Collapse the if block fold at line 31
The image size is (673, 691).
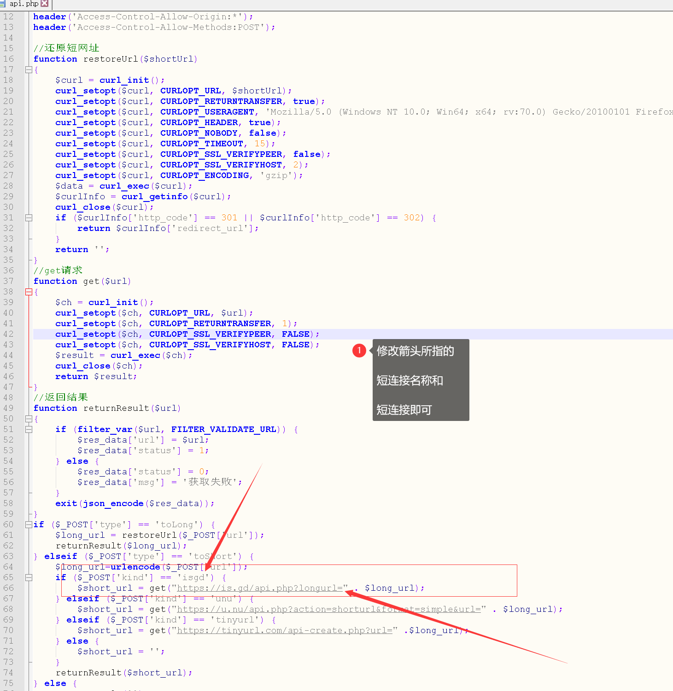29,218
